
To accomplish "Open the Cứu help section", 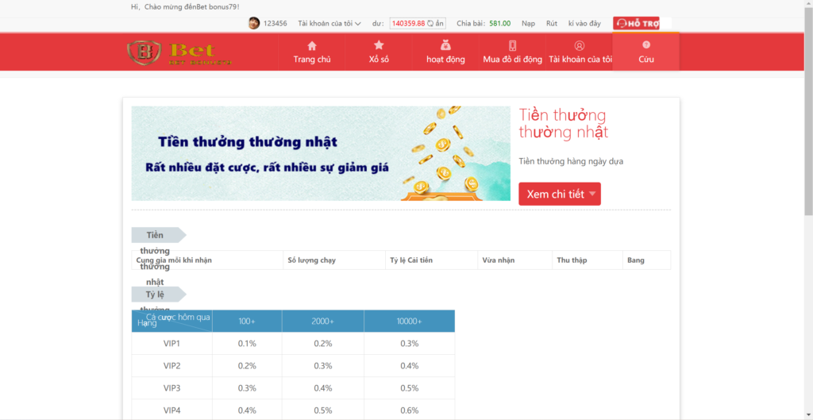I will (645, 52).
